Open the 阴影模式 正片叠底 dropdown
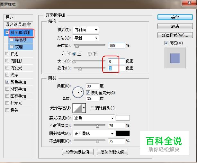Image resolution: width=197 pixels, height=163 pixels. [94, 133]
